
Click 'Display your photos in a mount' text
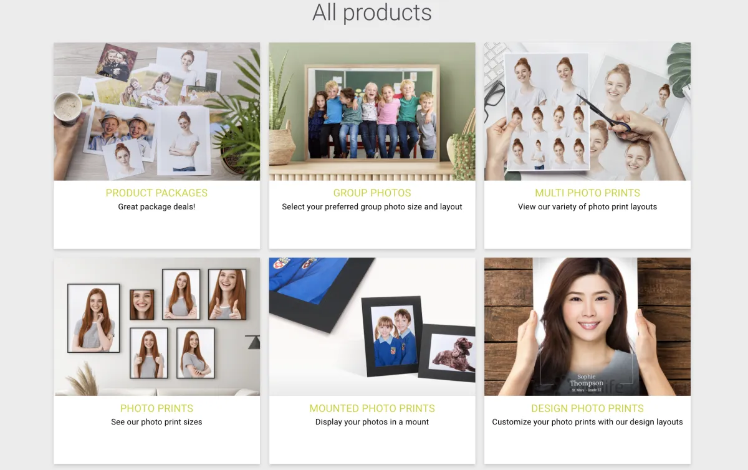pyautogui.click(x=372, y=422)
